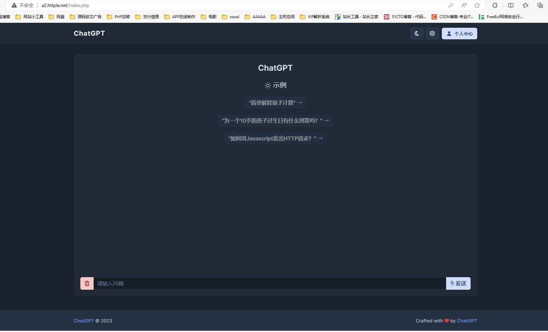Click the 发送 send button
Image resolution: width=548 pixels, height=332 pixels.
point(458,283)
